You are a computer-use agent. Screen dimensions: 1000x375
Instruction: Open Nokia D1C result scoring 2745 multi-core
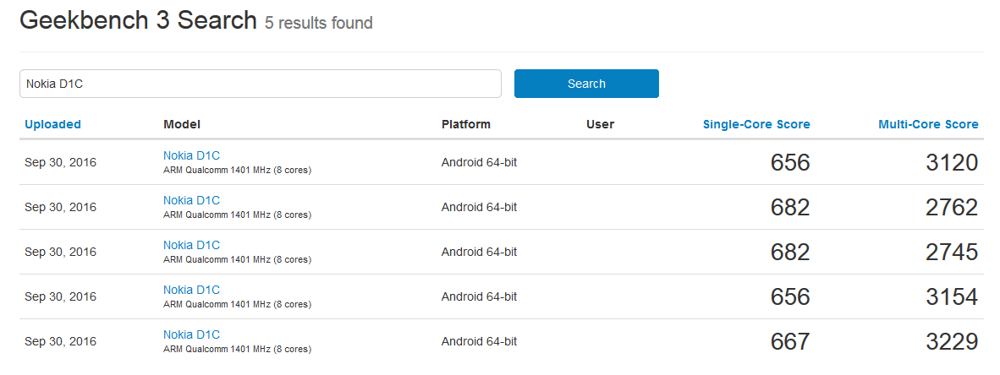(191, 245)
